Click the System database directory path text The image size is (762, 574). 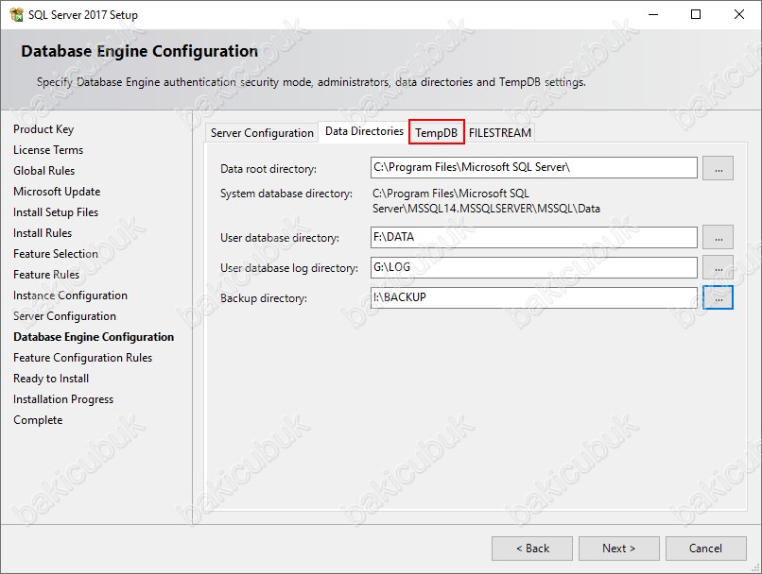(486, 201)
